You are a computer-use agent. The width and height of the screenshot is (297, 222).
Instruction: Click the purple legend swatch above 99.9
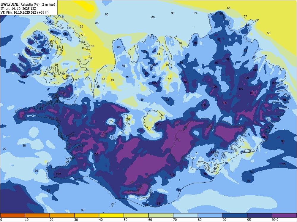(x=284, y=215)
